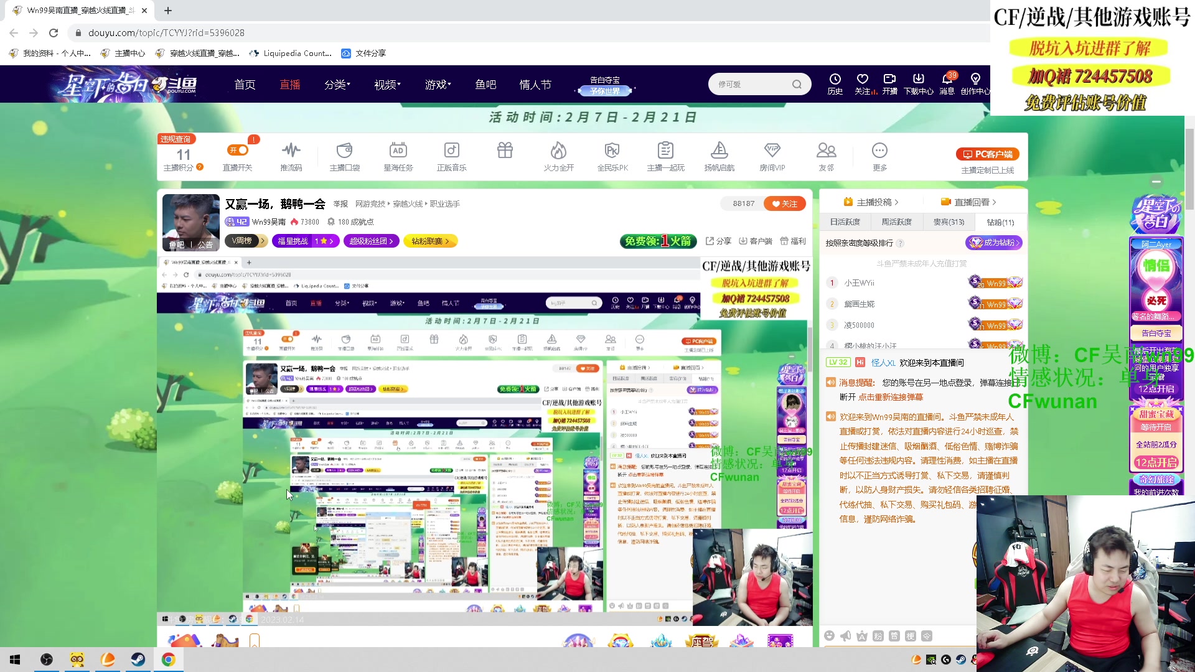The height and width of the screenshot is (672, 1195).
Task: Toggle the 直播开关 live switch
Action: 238,150
